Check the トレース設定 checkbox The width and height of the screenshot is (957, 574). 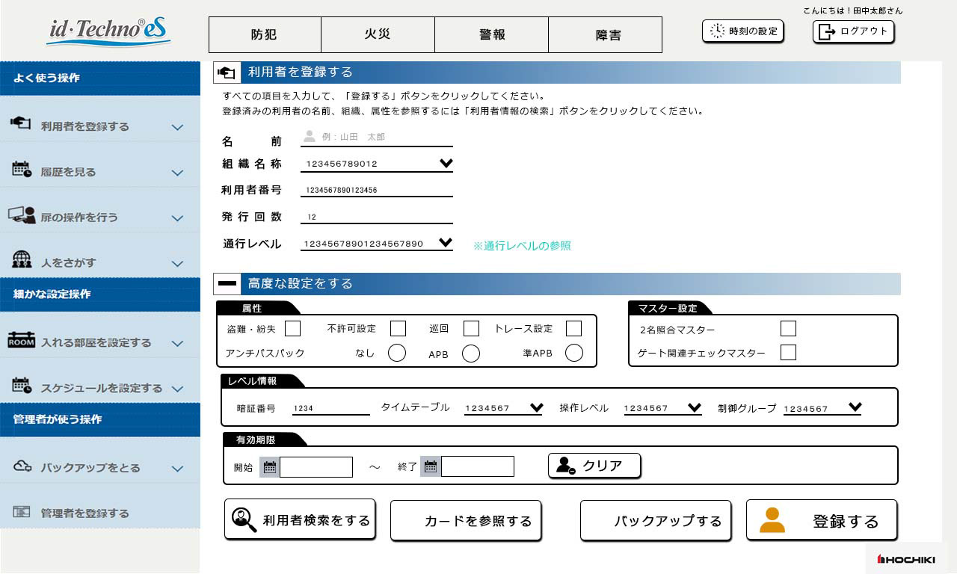tap(573, 328)
